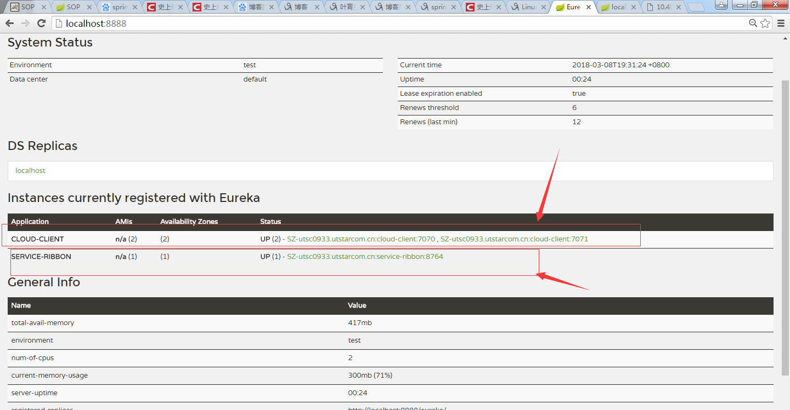Click the 417mb memory value
Screen dimensions: 790x410
coord(360,323)
